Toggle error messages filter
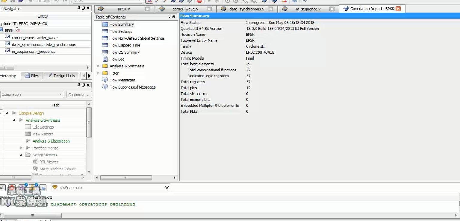Screen dimensions: 460x221 [x=12, y=188]
